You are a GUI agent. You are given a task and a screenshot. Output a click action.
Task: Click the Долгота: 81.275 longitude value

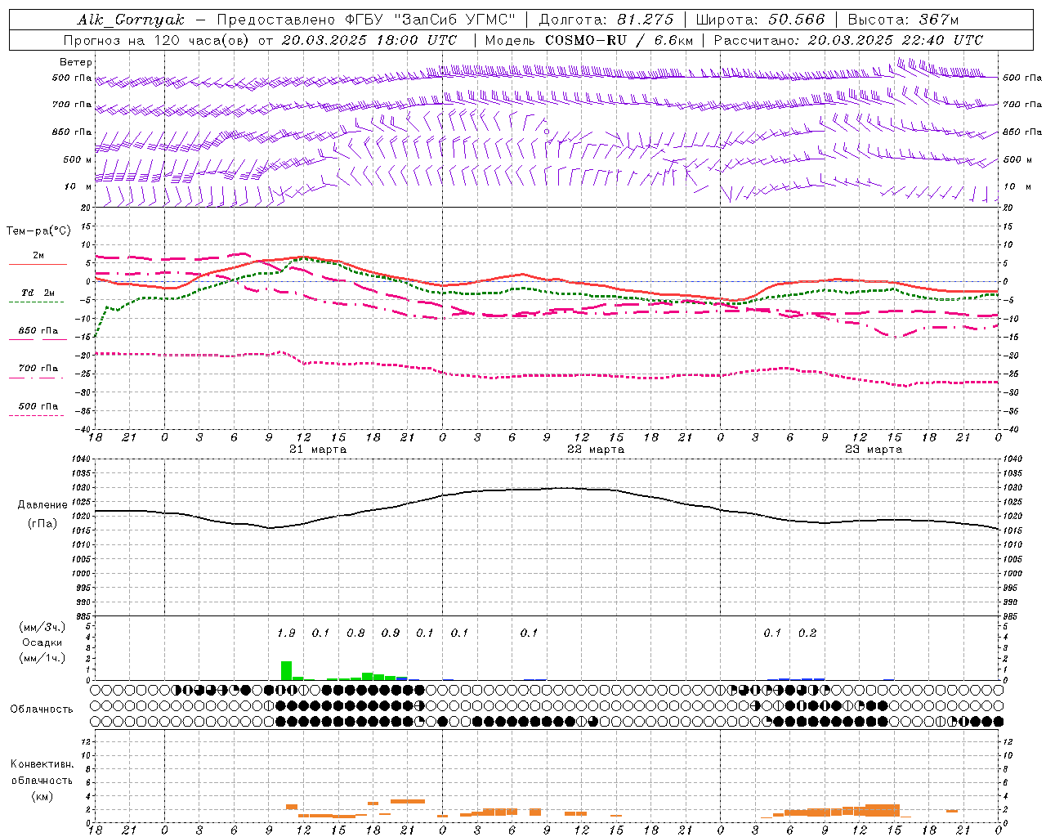coord(606,20)
